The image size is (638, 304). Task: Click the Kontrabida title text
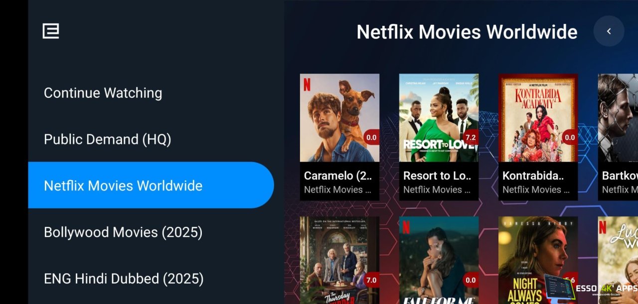pos(533,176)
